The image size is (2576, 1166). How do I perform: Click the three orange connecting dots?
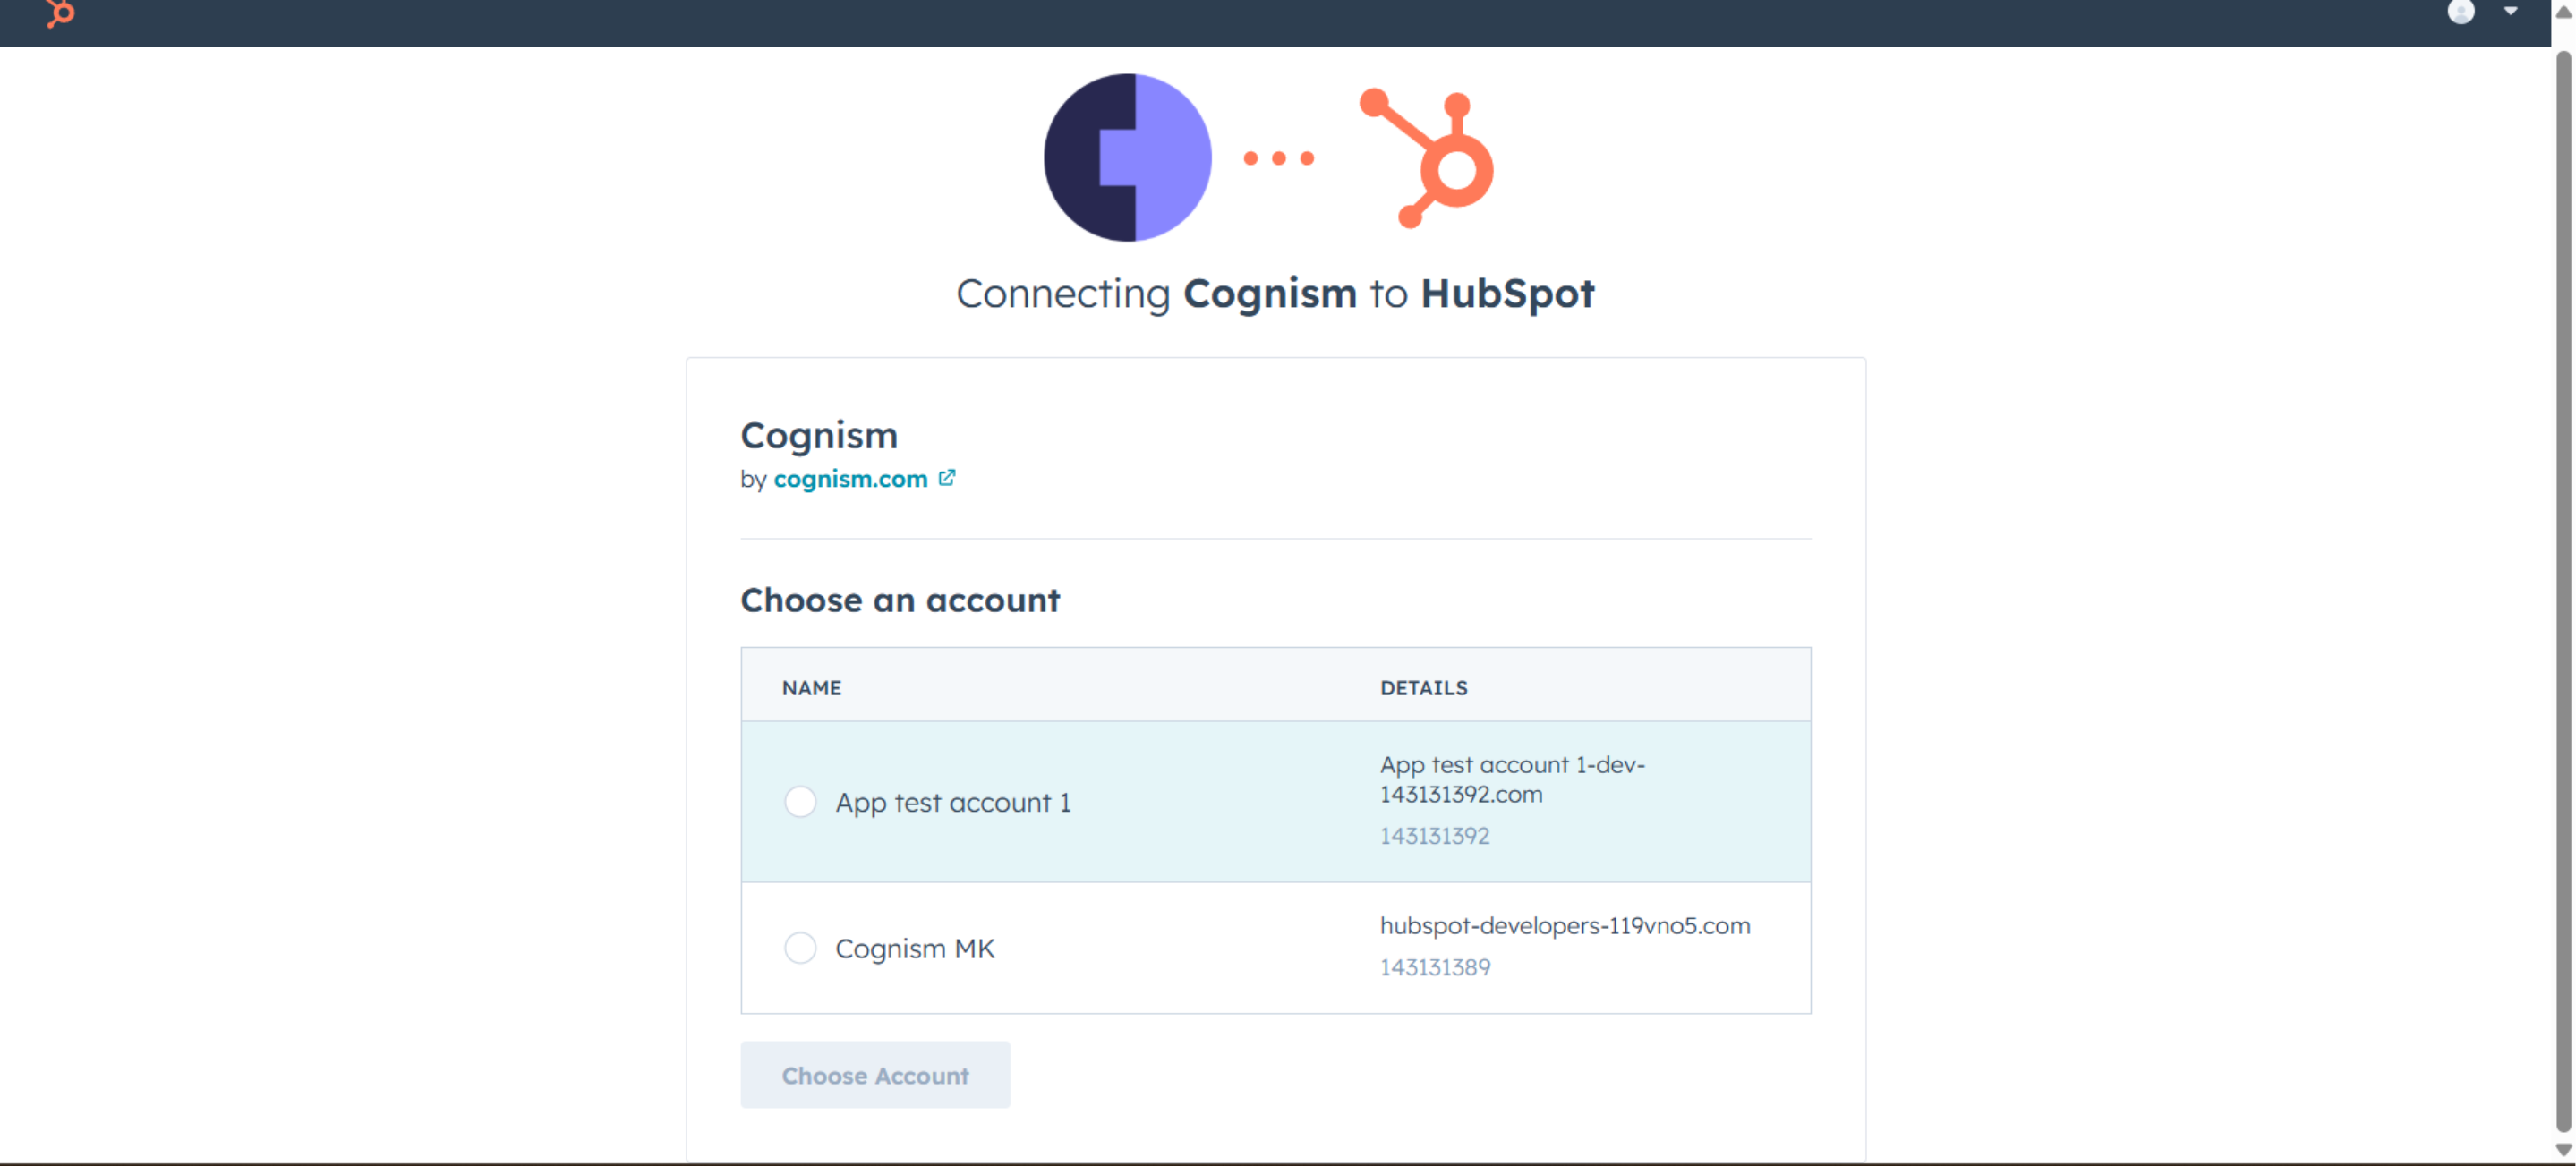pos(1278,158)
